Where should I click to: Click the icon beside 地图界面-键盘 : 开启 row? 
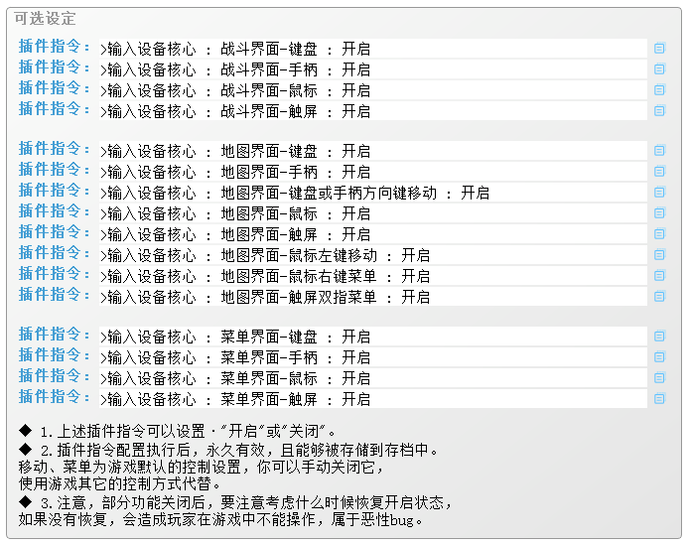tap(659, 151)
